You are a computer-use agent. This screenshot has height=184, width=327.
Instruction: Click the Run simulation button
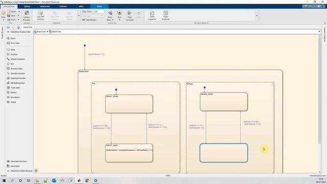pyautogui.click(x=120, y=13)
